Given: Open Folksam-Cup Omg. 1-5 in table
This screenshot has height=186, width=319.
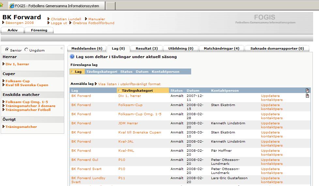Looking at the screenshot, I should [x=140, y=114].
